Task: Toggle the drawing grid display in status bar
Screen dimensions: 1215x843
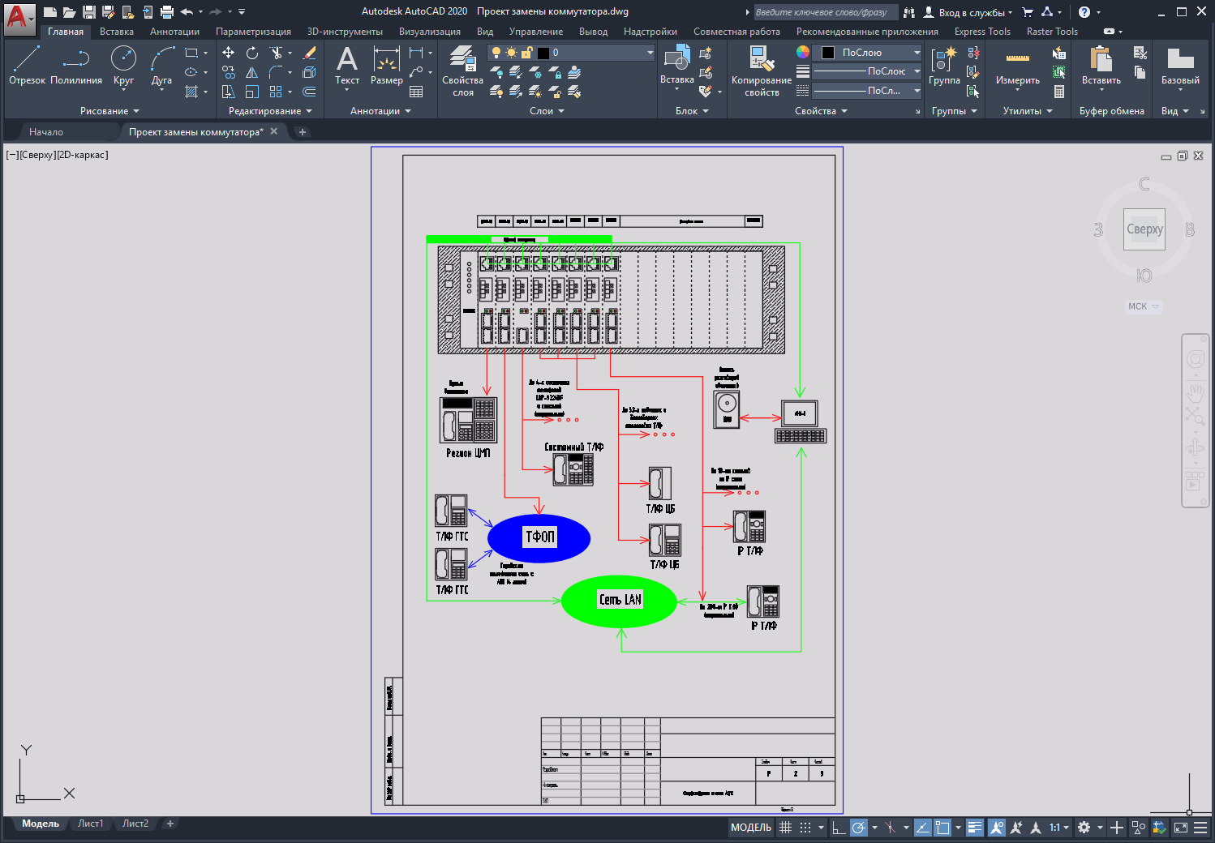Action: [785, 828]
